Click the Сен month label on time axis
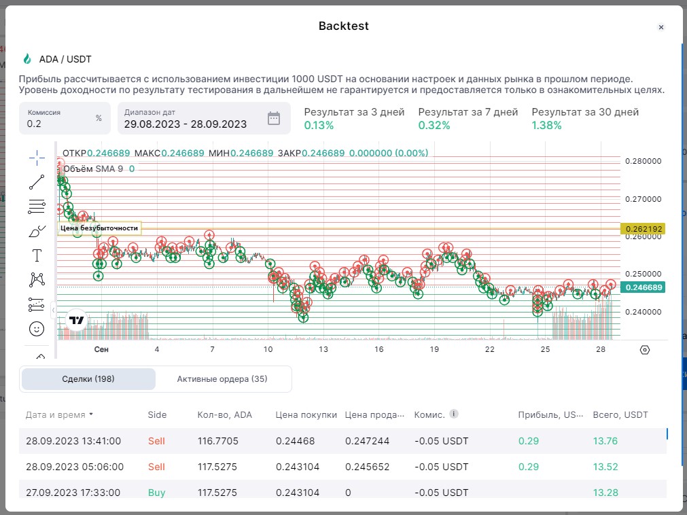This screenshot has height=515, width=687. point(101,349)
